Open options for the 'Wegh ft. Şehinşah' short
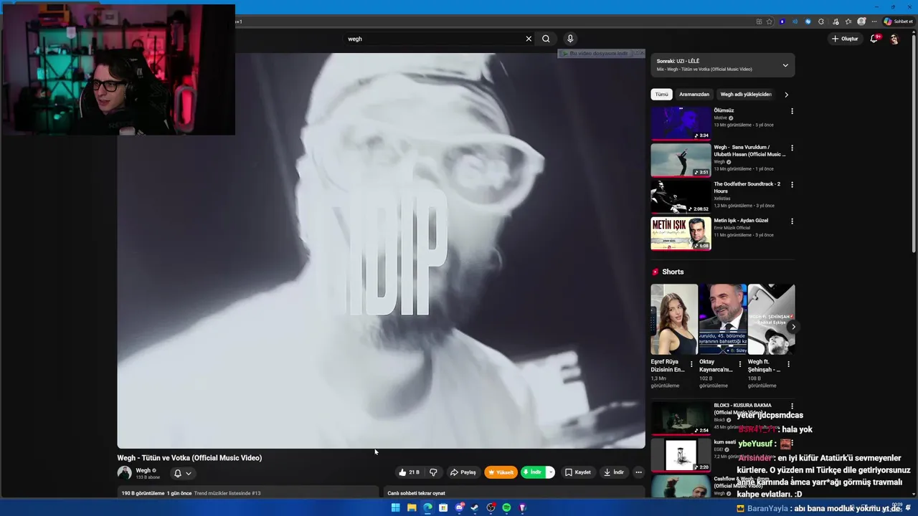Image resolution: width=918 pixels, height=516 pixels. pos(788,364)
